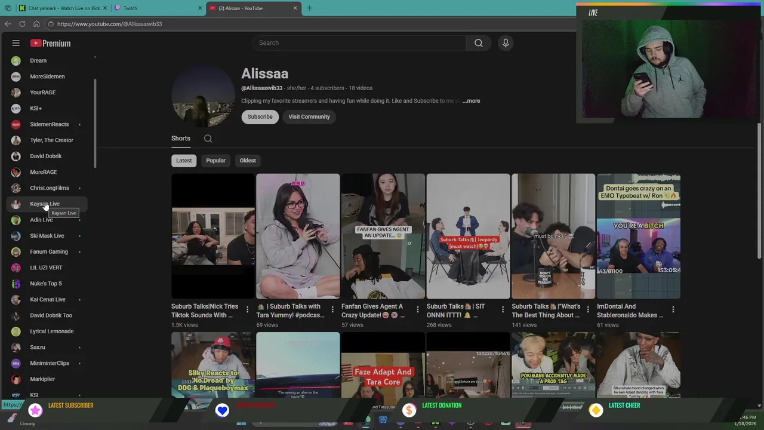Click the Ski Mask Live avatar

16,236
